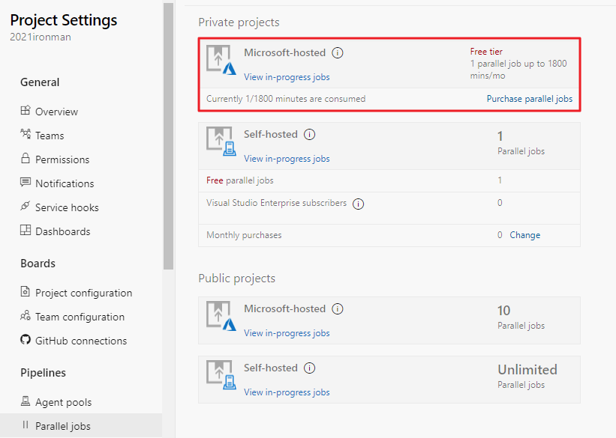Click Purchase parallel jobs link
The height and width of the screenshot is (438, 616).
coord(529,99)
